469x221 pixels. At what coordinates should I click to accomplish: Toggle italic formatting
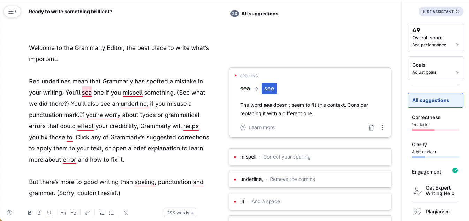(x=39, y=213)
